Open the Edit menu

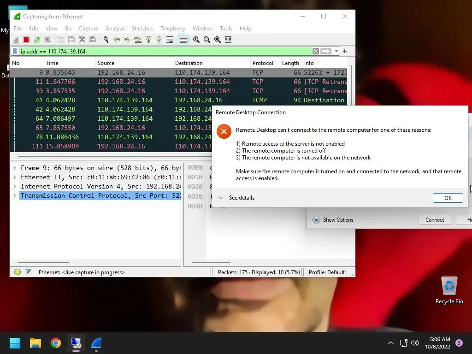click(33, 28)
